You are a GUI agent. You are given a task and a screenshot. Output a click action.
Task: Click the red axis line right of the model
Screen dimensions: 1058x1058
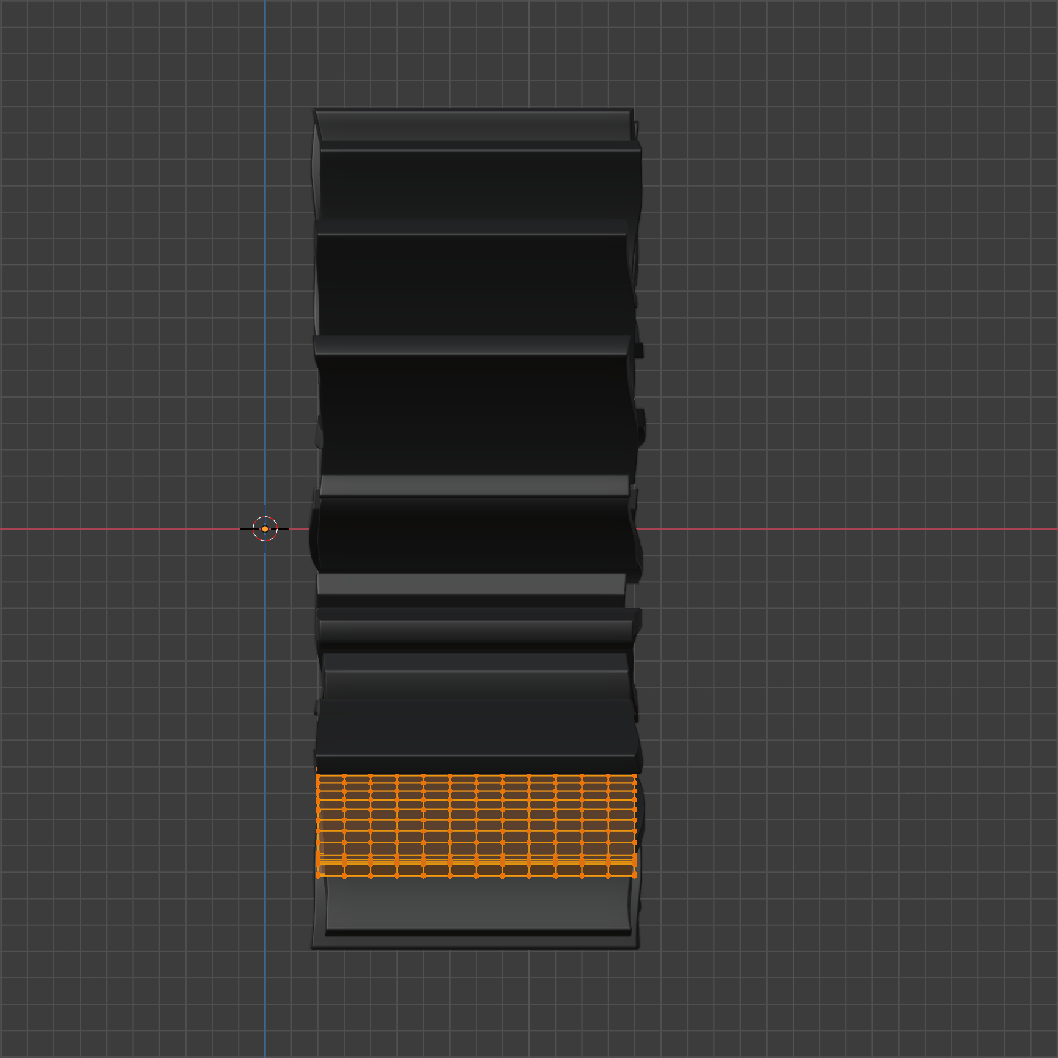coord(856,529)
